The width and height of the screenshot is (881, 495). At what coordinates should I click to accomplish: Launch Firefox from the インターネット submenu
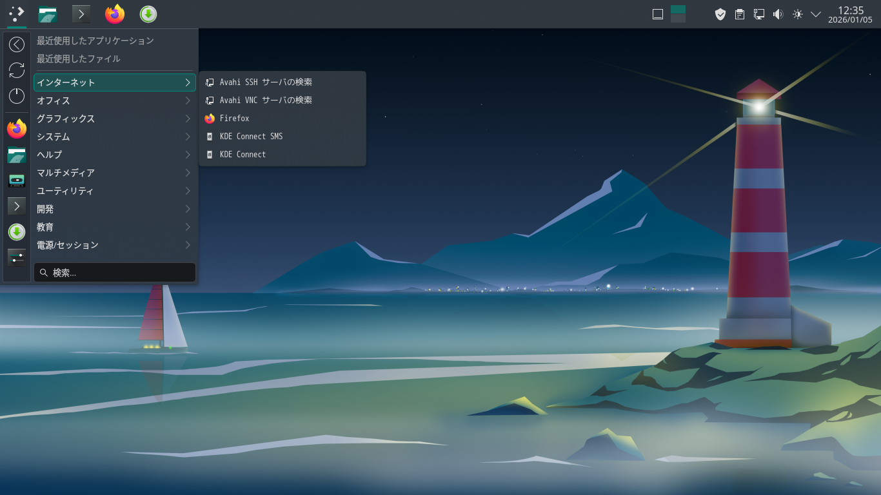click(282, 118)
